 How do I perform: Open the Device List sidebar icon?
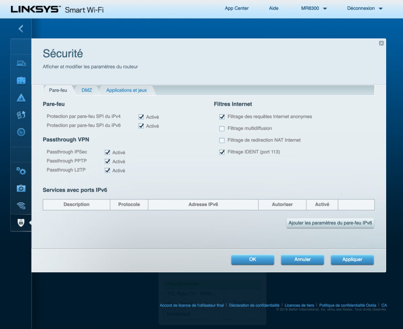click(21, 63)
